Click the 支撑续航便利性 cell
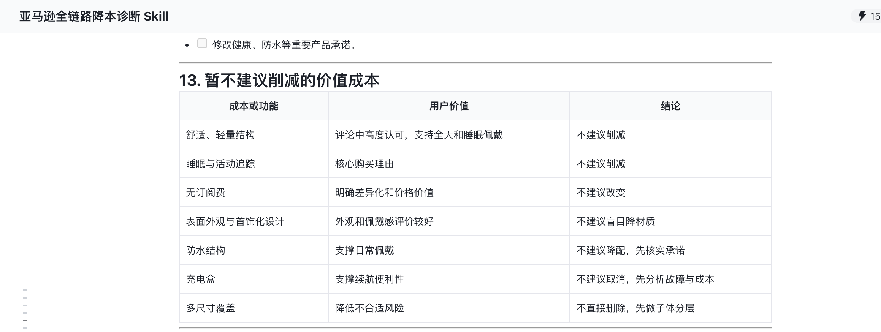The height and width of the screenshot is (332, 881). (449, 279)
